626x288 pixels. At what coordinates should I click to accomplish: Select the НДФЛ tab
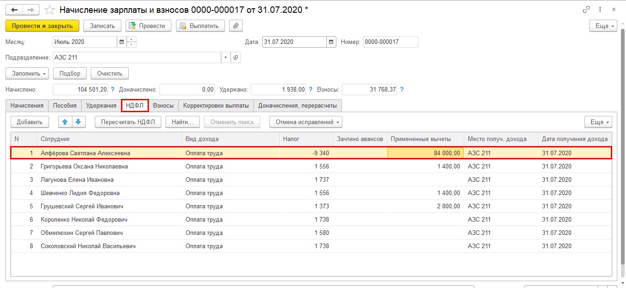click(135, 106)
